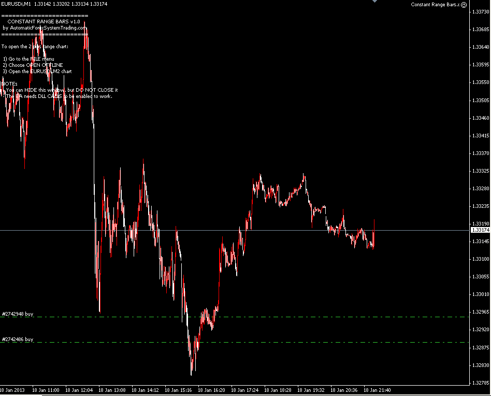
Task: Click the CONSTANT RANGE BARS v1.0 heading
Action: [44, 22]
